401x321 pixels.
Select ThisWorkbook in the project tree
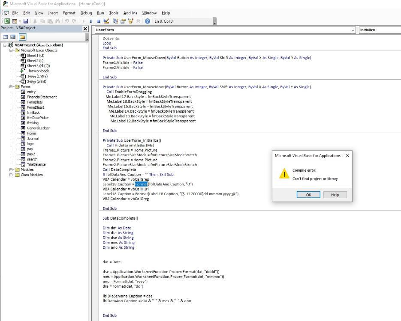coord(38,71)
